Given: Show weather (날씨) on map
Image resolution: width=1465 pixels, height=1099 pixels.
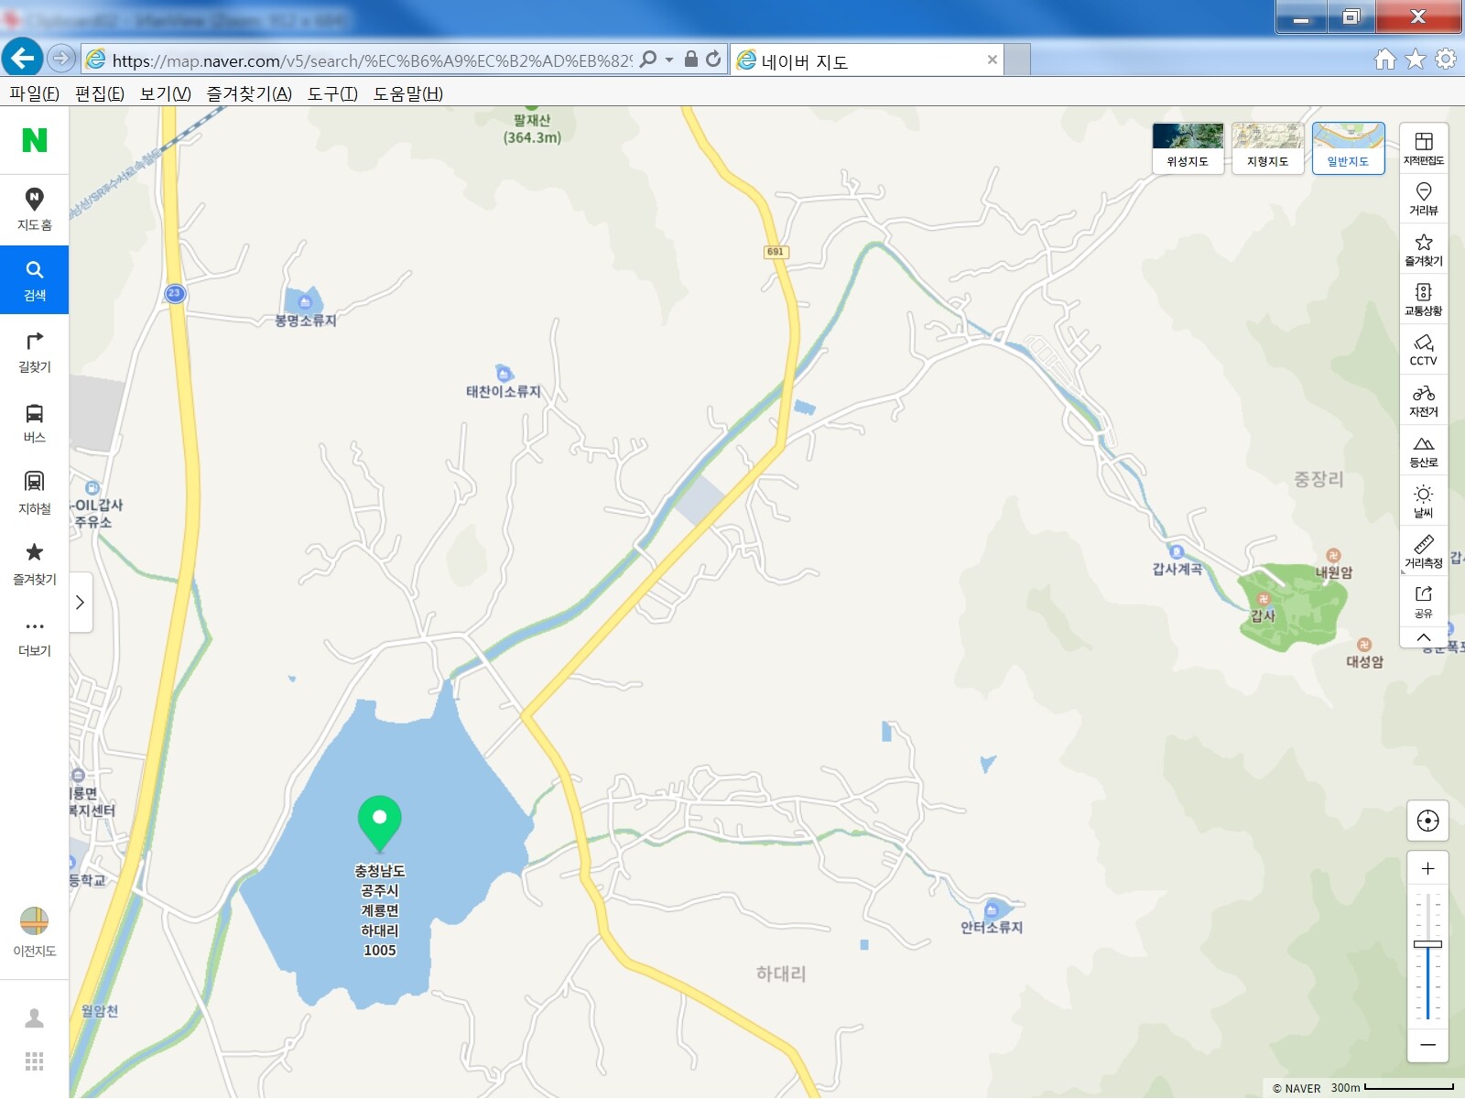Looking at the screenshot, I should point(1423,500).
